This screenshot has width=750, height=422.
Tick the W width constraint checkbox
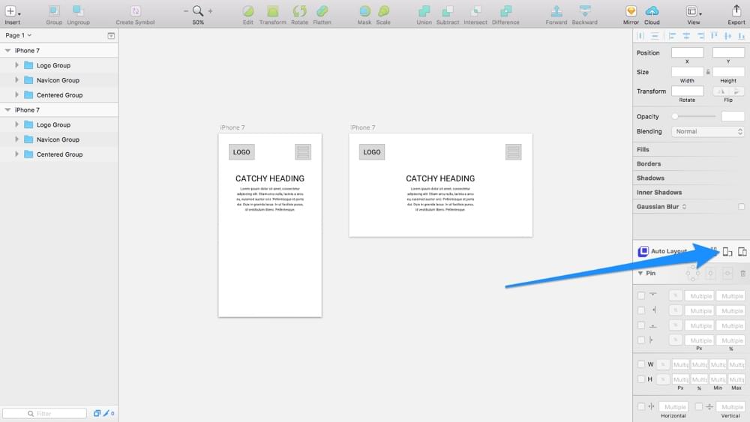[640, 364]
